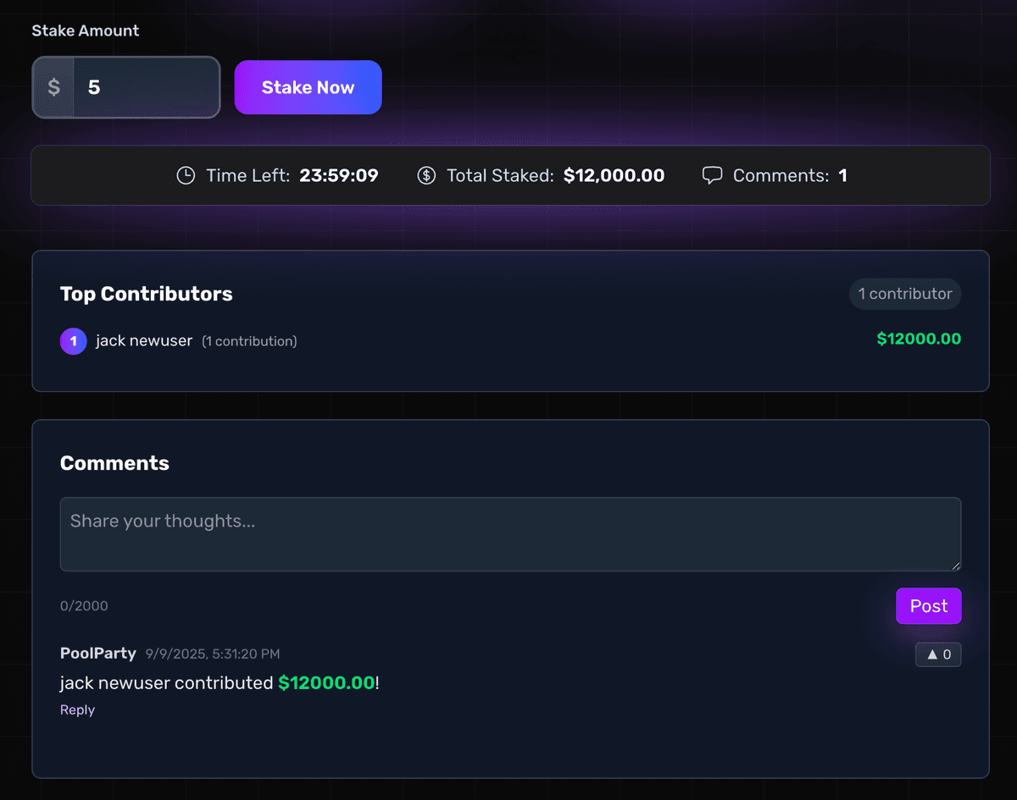Click the $12000.00 amount in Top Contributors
1017x800 pixels.
coord(919,339)
